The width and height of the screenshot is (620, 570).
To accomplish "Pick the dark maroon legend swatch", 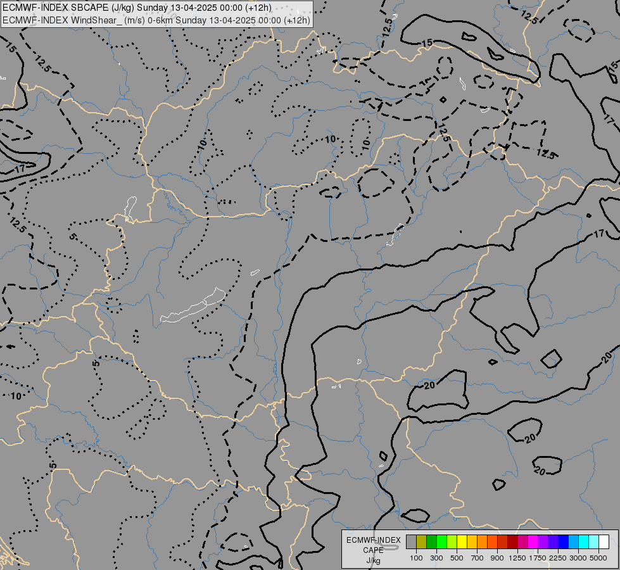I will (512, 541).
